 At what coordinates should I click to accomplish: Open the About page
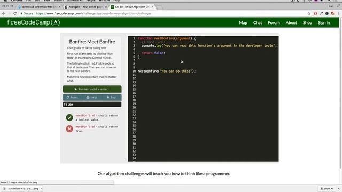pyautogui.click(x=291, y=22)
